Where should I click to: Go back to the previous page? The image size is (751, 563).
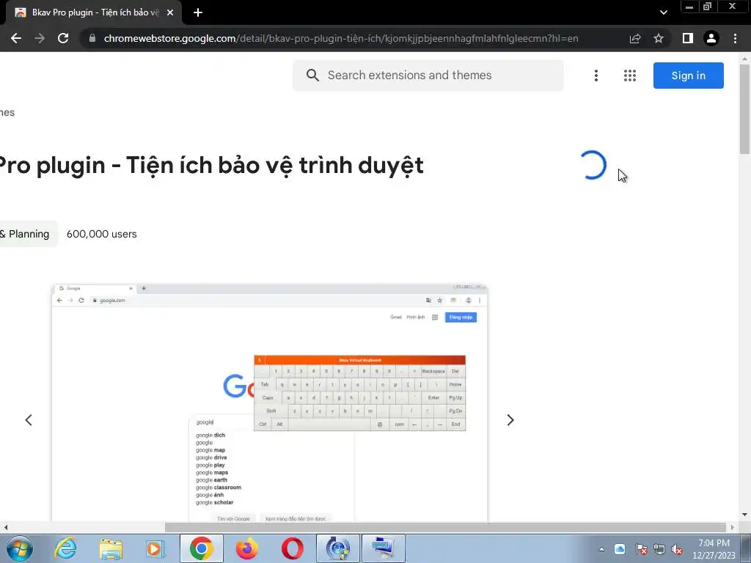(x=16, y=38)
